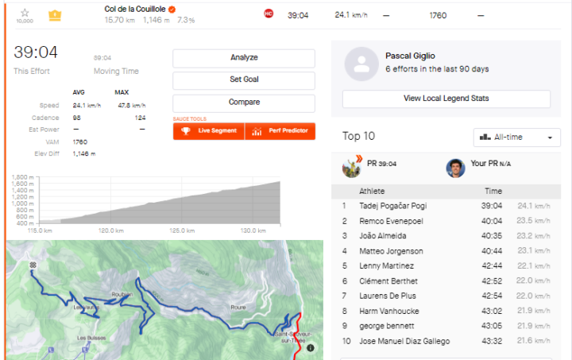Click the checkered finish flag on map
Viewport: 572px width, 360px height.
click(31, 265)
